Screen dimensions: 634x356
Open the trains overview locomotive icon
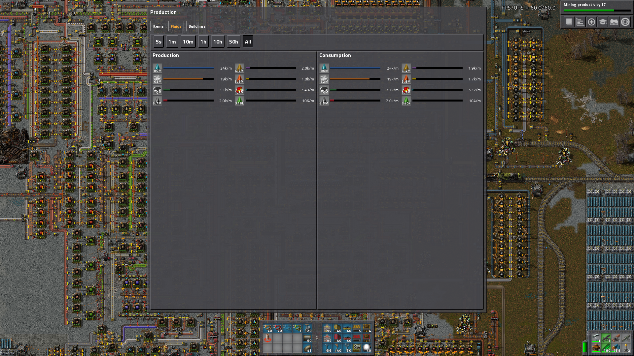click(x=614, y=22)
